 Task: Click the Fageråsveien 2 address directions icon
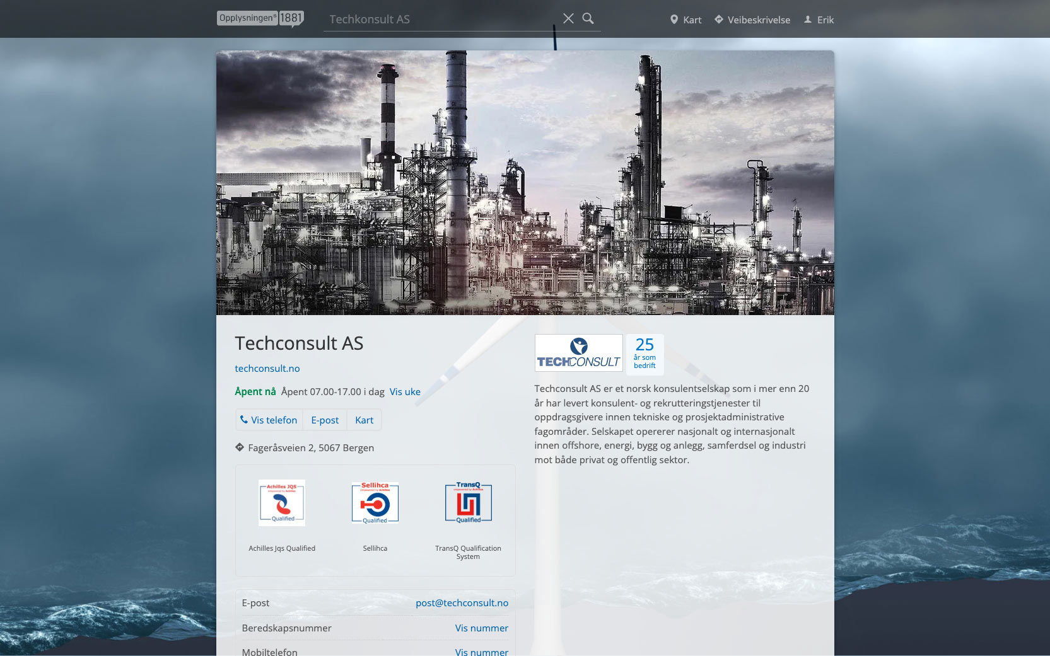tap(240, 447)
